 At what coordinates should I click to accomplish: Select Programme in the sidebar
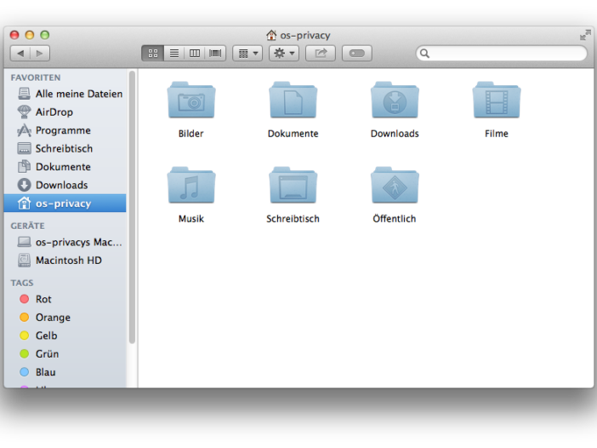click(x=65, y=130)
